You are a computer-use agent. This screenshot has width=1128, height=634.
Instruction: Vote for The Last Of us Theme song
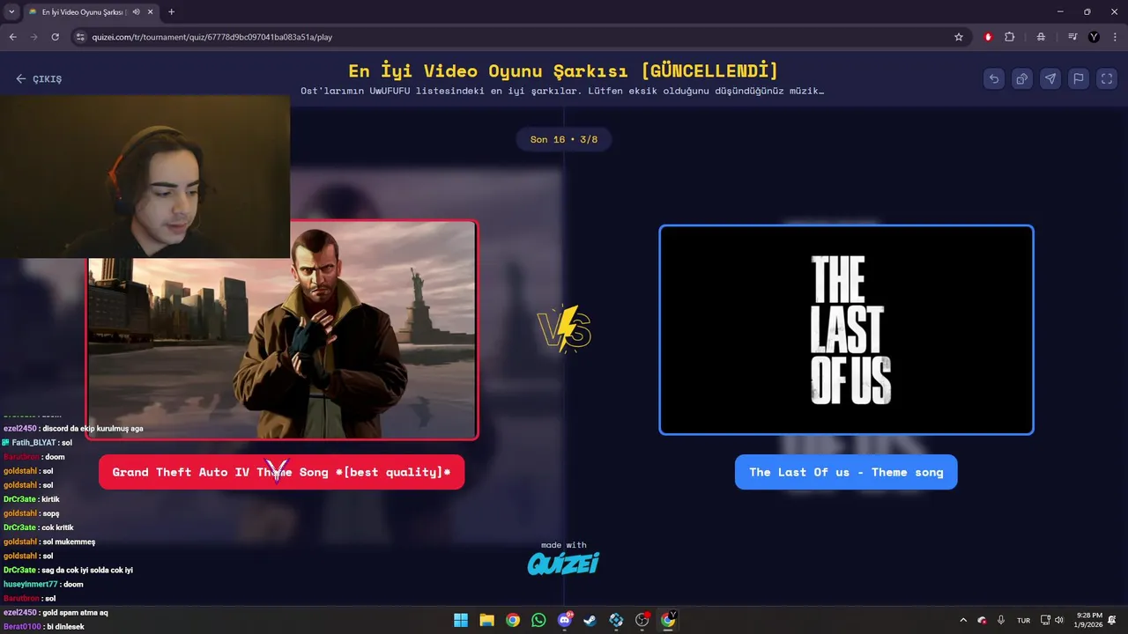coord(846,472)
